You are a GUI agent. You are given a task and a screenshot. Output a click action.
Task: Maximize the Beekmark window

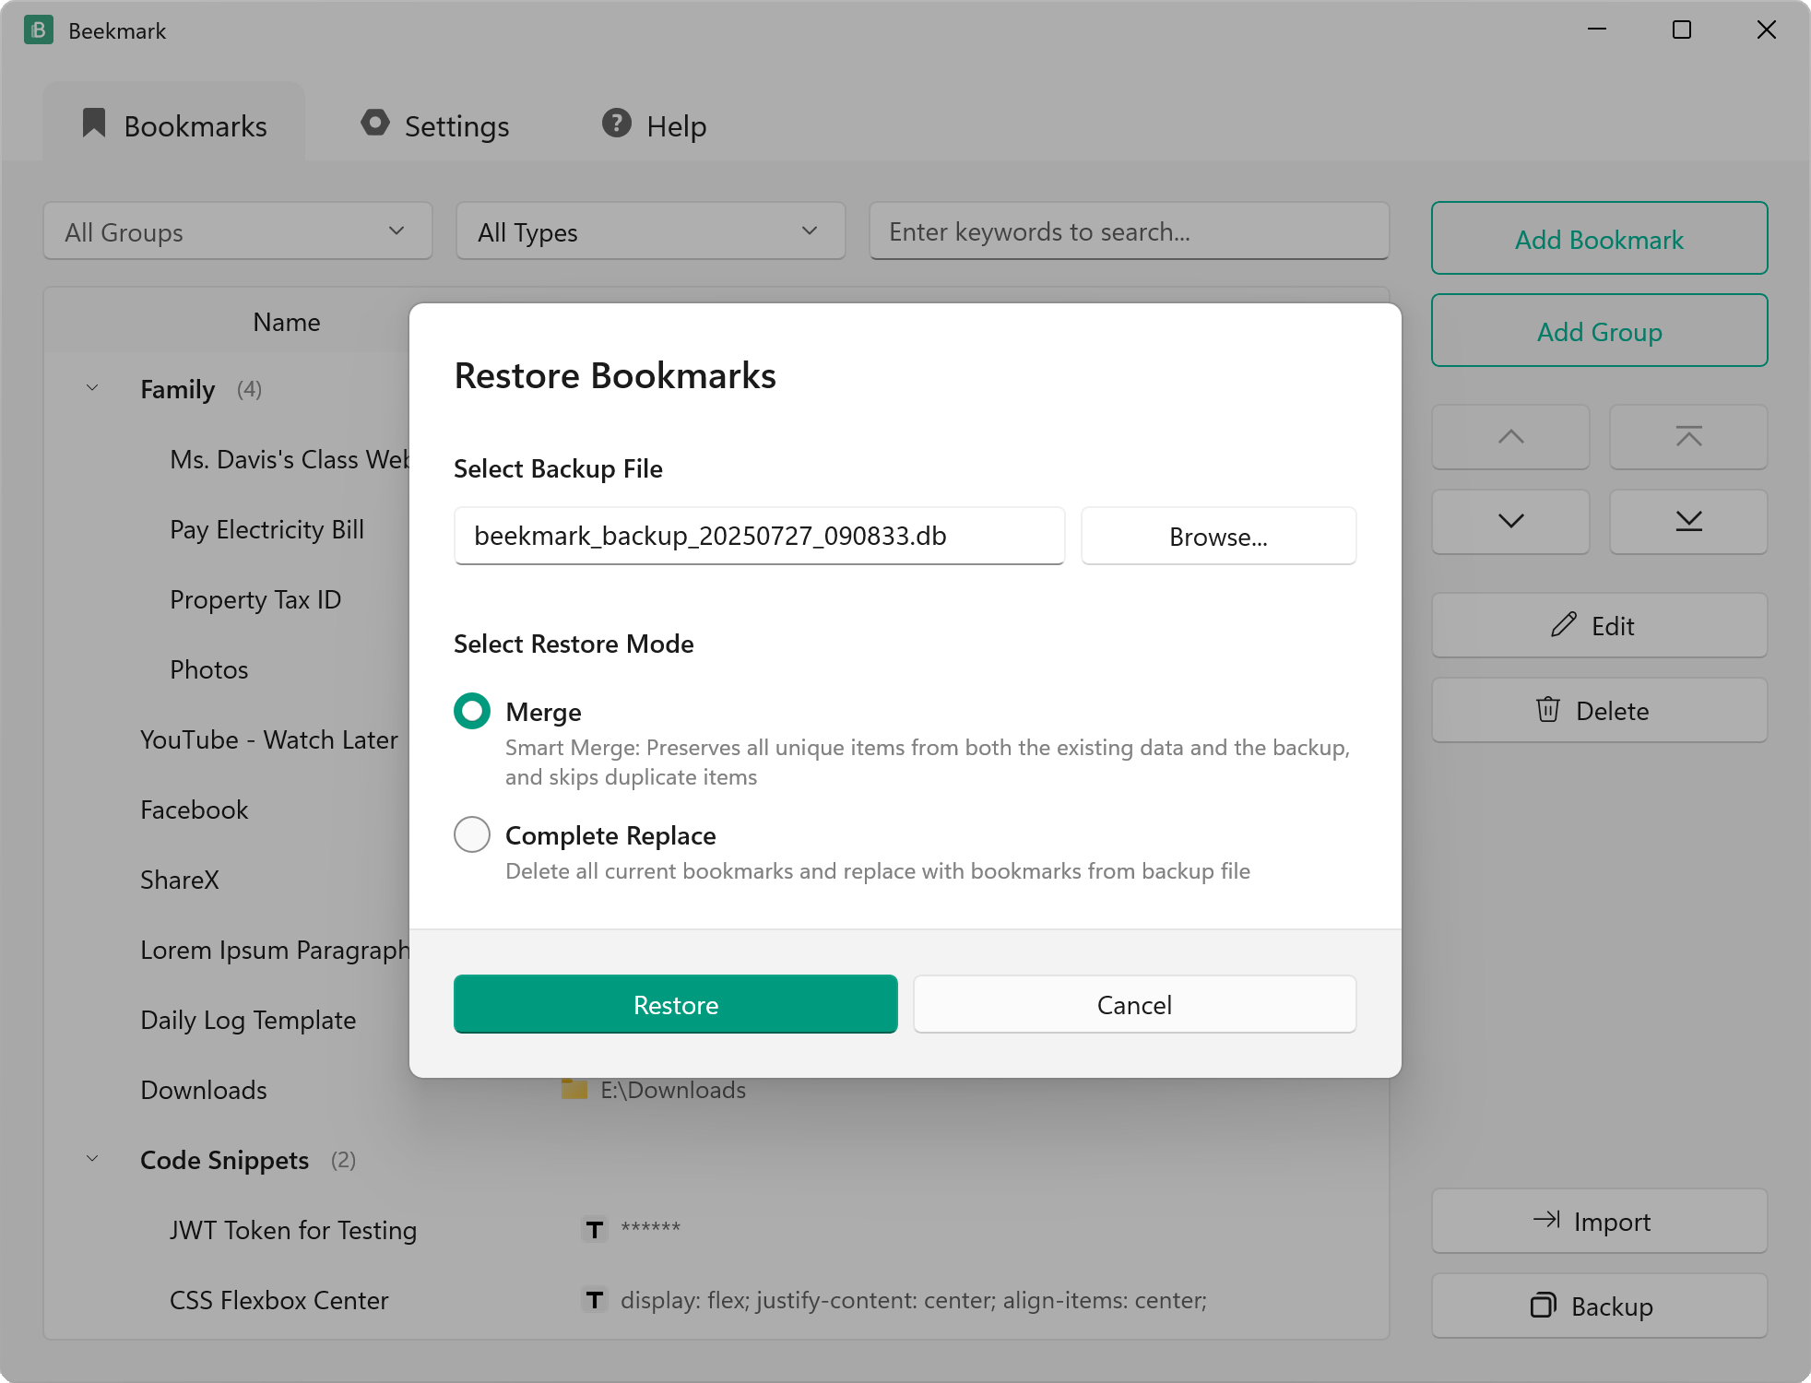click(1682, 30)
